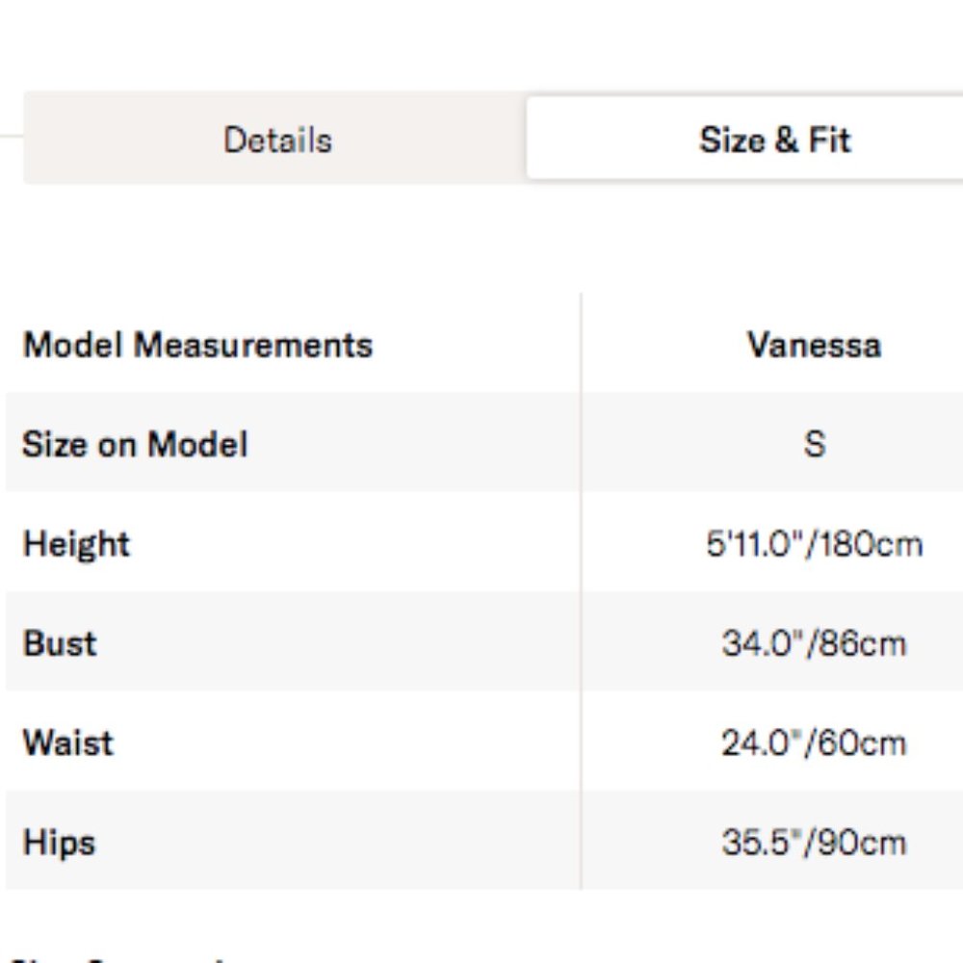Click the cut-off heading below the measurements table

pos(116,958)
